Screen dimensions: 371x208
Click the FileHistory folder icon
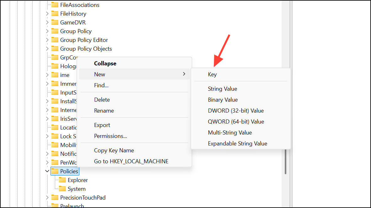[55, 13]
